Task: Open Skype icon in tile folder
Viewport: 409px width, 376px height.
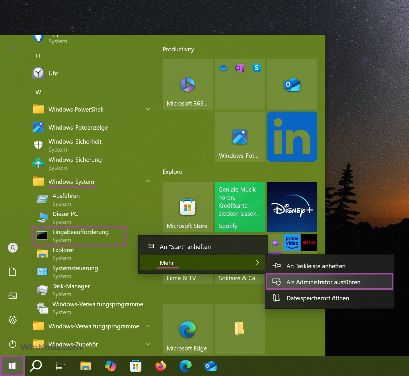Action: click(257, 68)
